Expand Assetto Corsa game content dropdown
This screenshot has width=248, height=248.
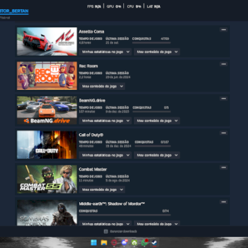[157, 52]
